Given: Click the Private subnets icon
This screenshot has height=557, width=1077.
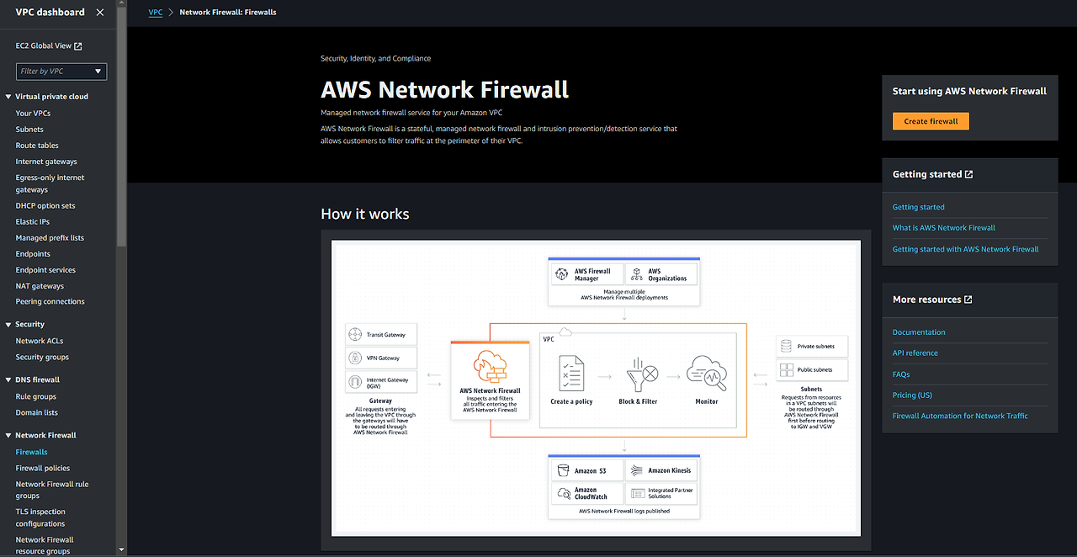Looking at the screenshot, I should (787, 346).
